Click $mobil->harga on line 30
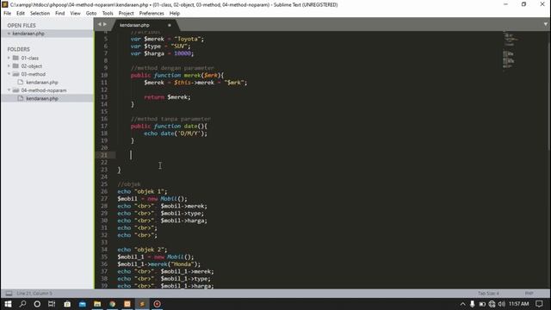 click(183, 220)
